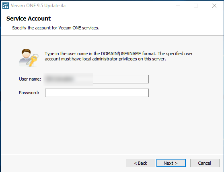Go back with the < Back button

click(x=140, y=163)
